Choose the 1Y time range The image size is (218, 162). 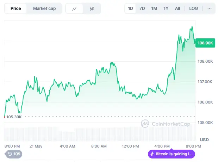point(166,8)
